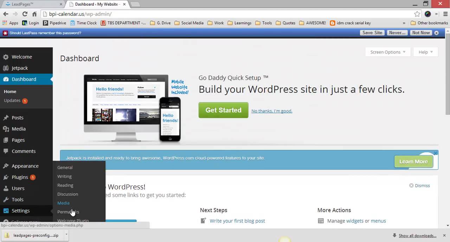
Task: Expand the Screen Options dropdown
Action: coord(388,52)
